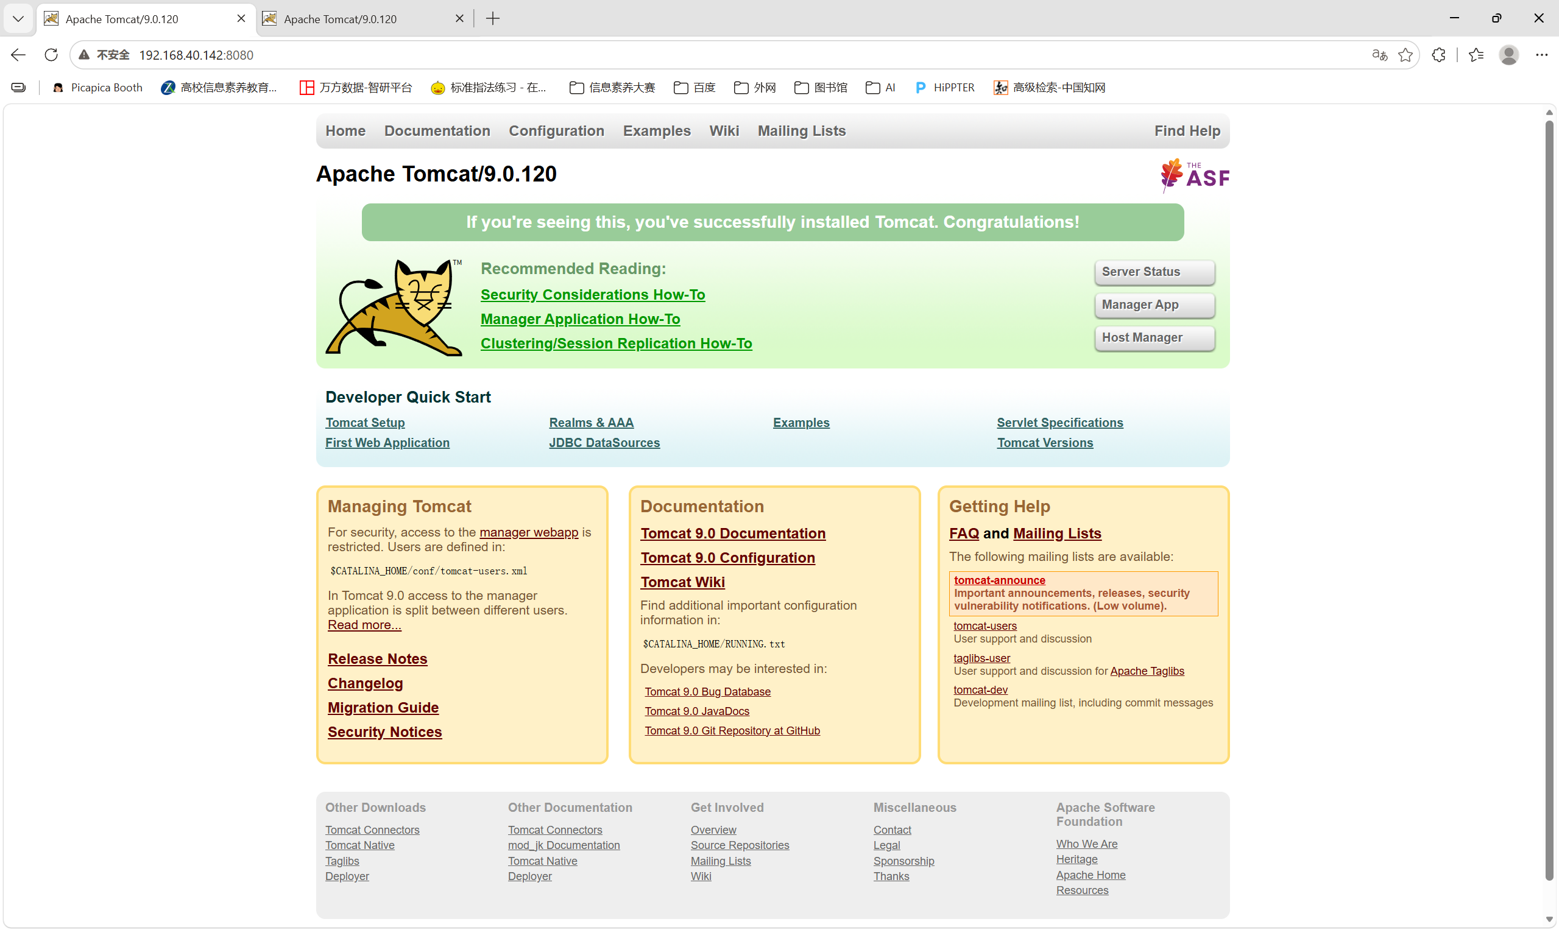
Task: Expand the AI bookmark folder
Action: point(881,88)
